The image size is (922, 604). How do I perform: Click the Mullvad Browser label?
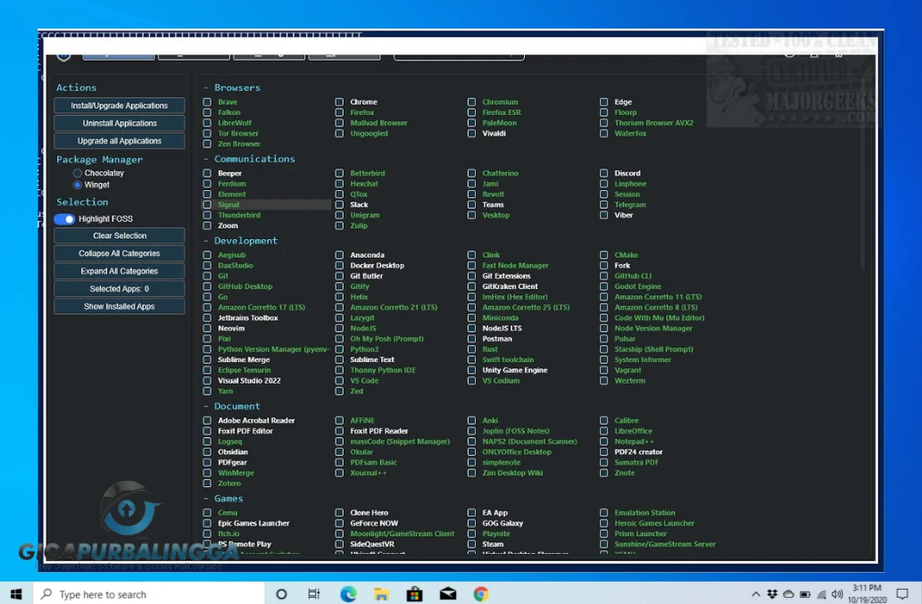(x=378, y=123)
